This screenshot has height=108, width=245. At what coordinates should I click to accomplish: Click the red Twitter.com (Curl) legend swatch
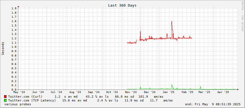tap(5, 97)
